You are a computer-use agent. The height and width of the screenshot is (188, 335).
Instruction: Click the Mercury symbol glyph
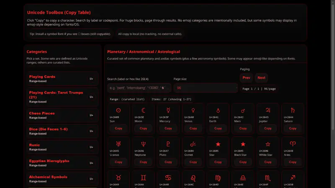(168, 110)
